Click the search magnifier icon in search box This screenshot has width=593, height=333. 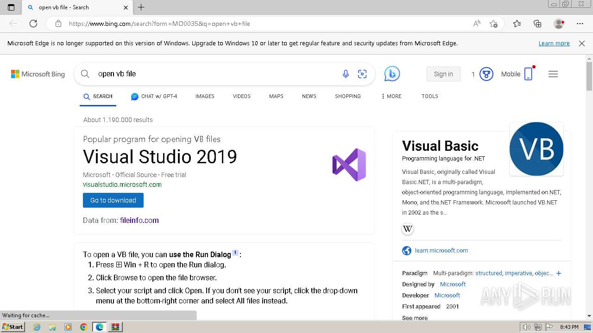coord(85,74)
